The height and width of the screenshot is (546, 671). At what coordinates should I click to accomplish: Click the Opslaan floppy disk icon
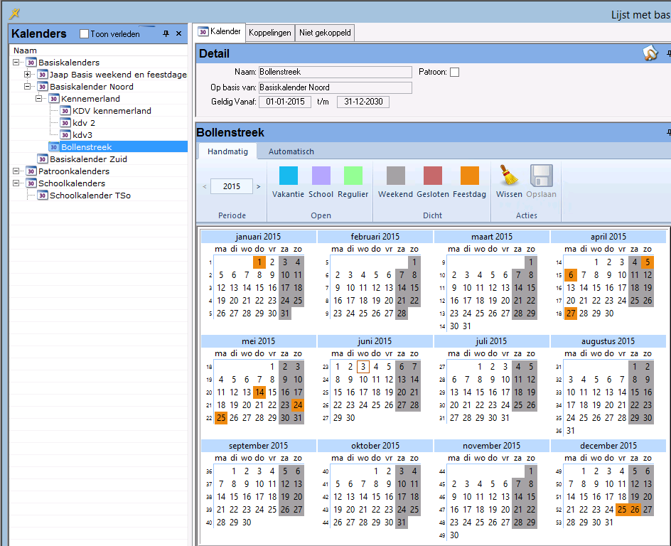point(541,176)
